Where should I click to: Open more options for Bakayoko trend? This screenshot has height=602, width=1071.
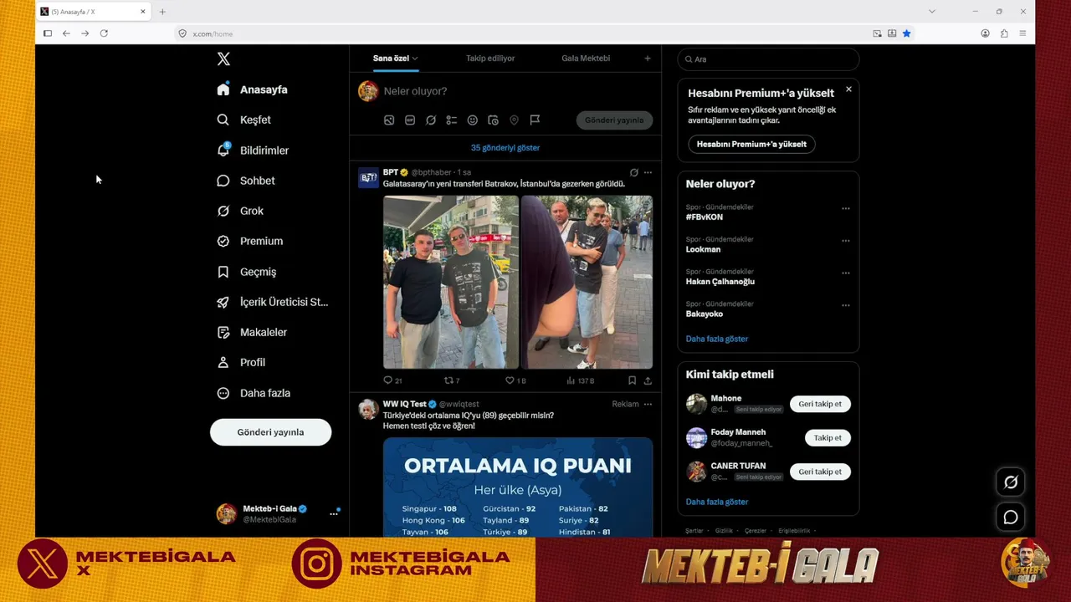point(846,305)
